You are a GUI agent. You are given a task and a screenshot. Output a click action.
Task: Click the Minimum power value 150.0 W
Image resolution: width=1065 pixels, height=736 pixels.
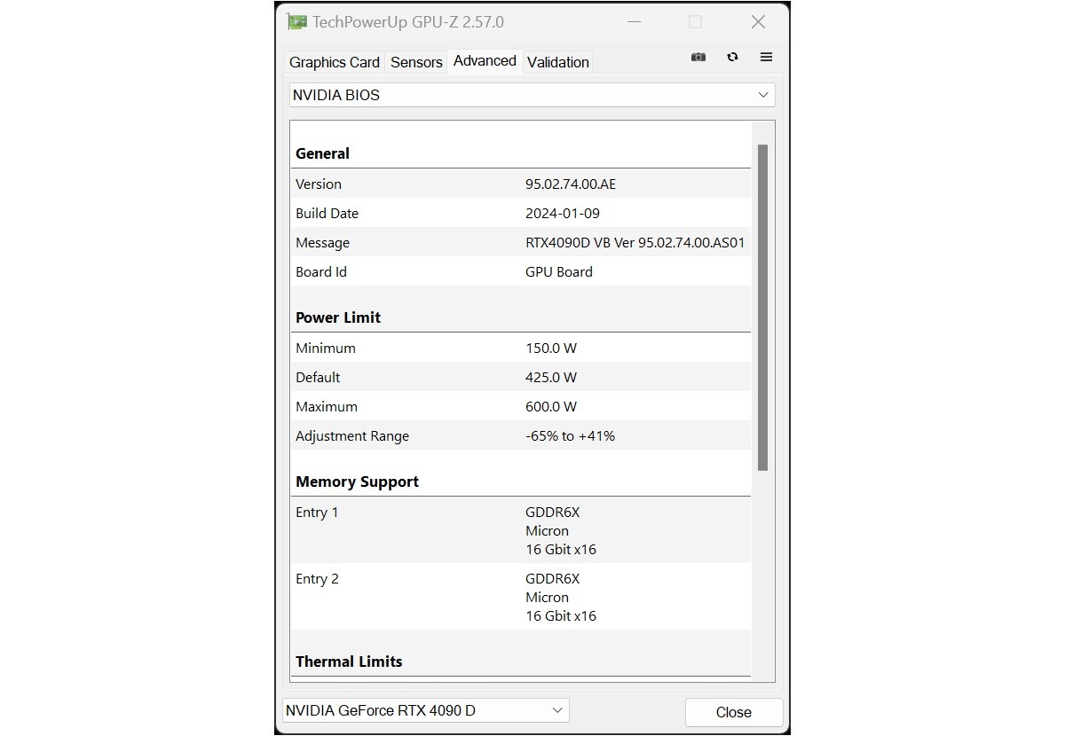coord(551,348)
